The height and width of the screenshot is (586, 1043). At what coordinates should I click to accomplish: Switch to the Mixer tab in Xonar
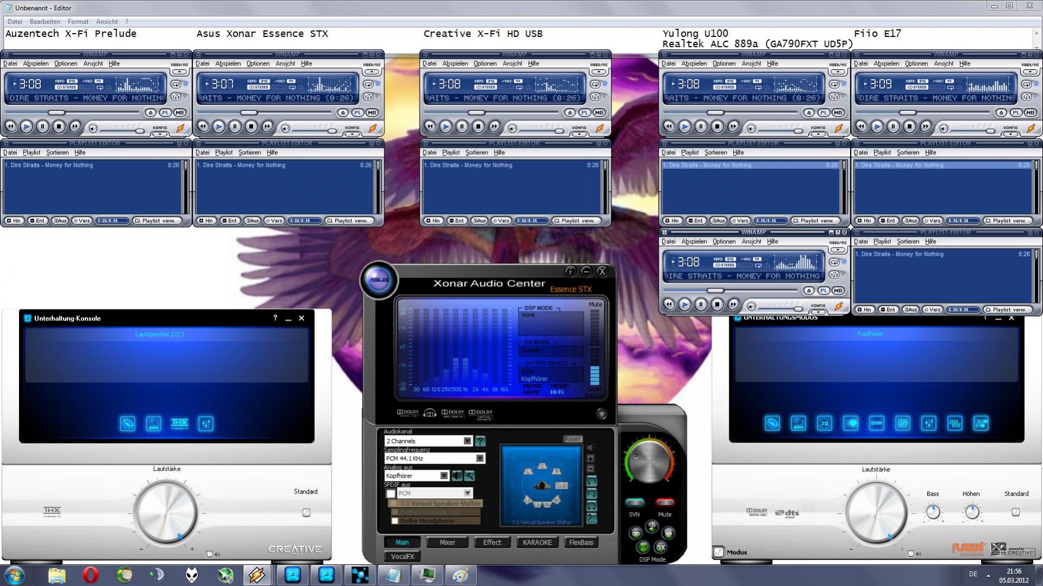pos(447,543)
